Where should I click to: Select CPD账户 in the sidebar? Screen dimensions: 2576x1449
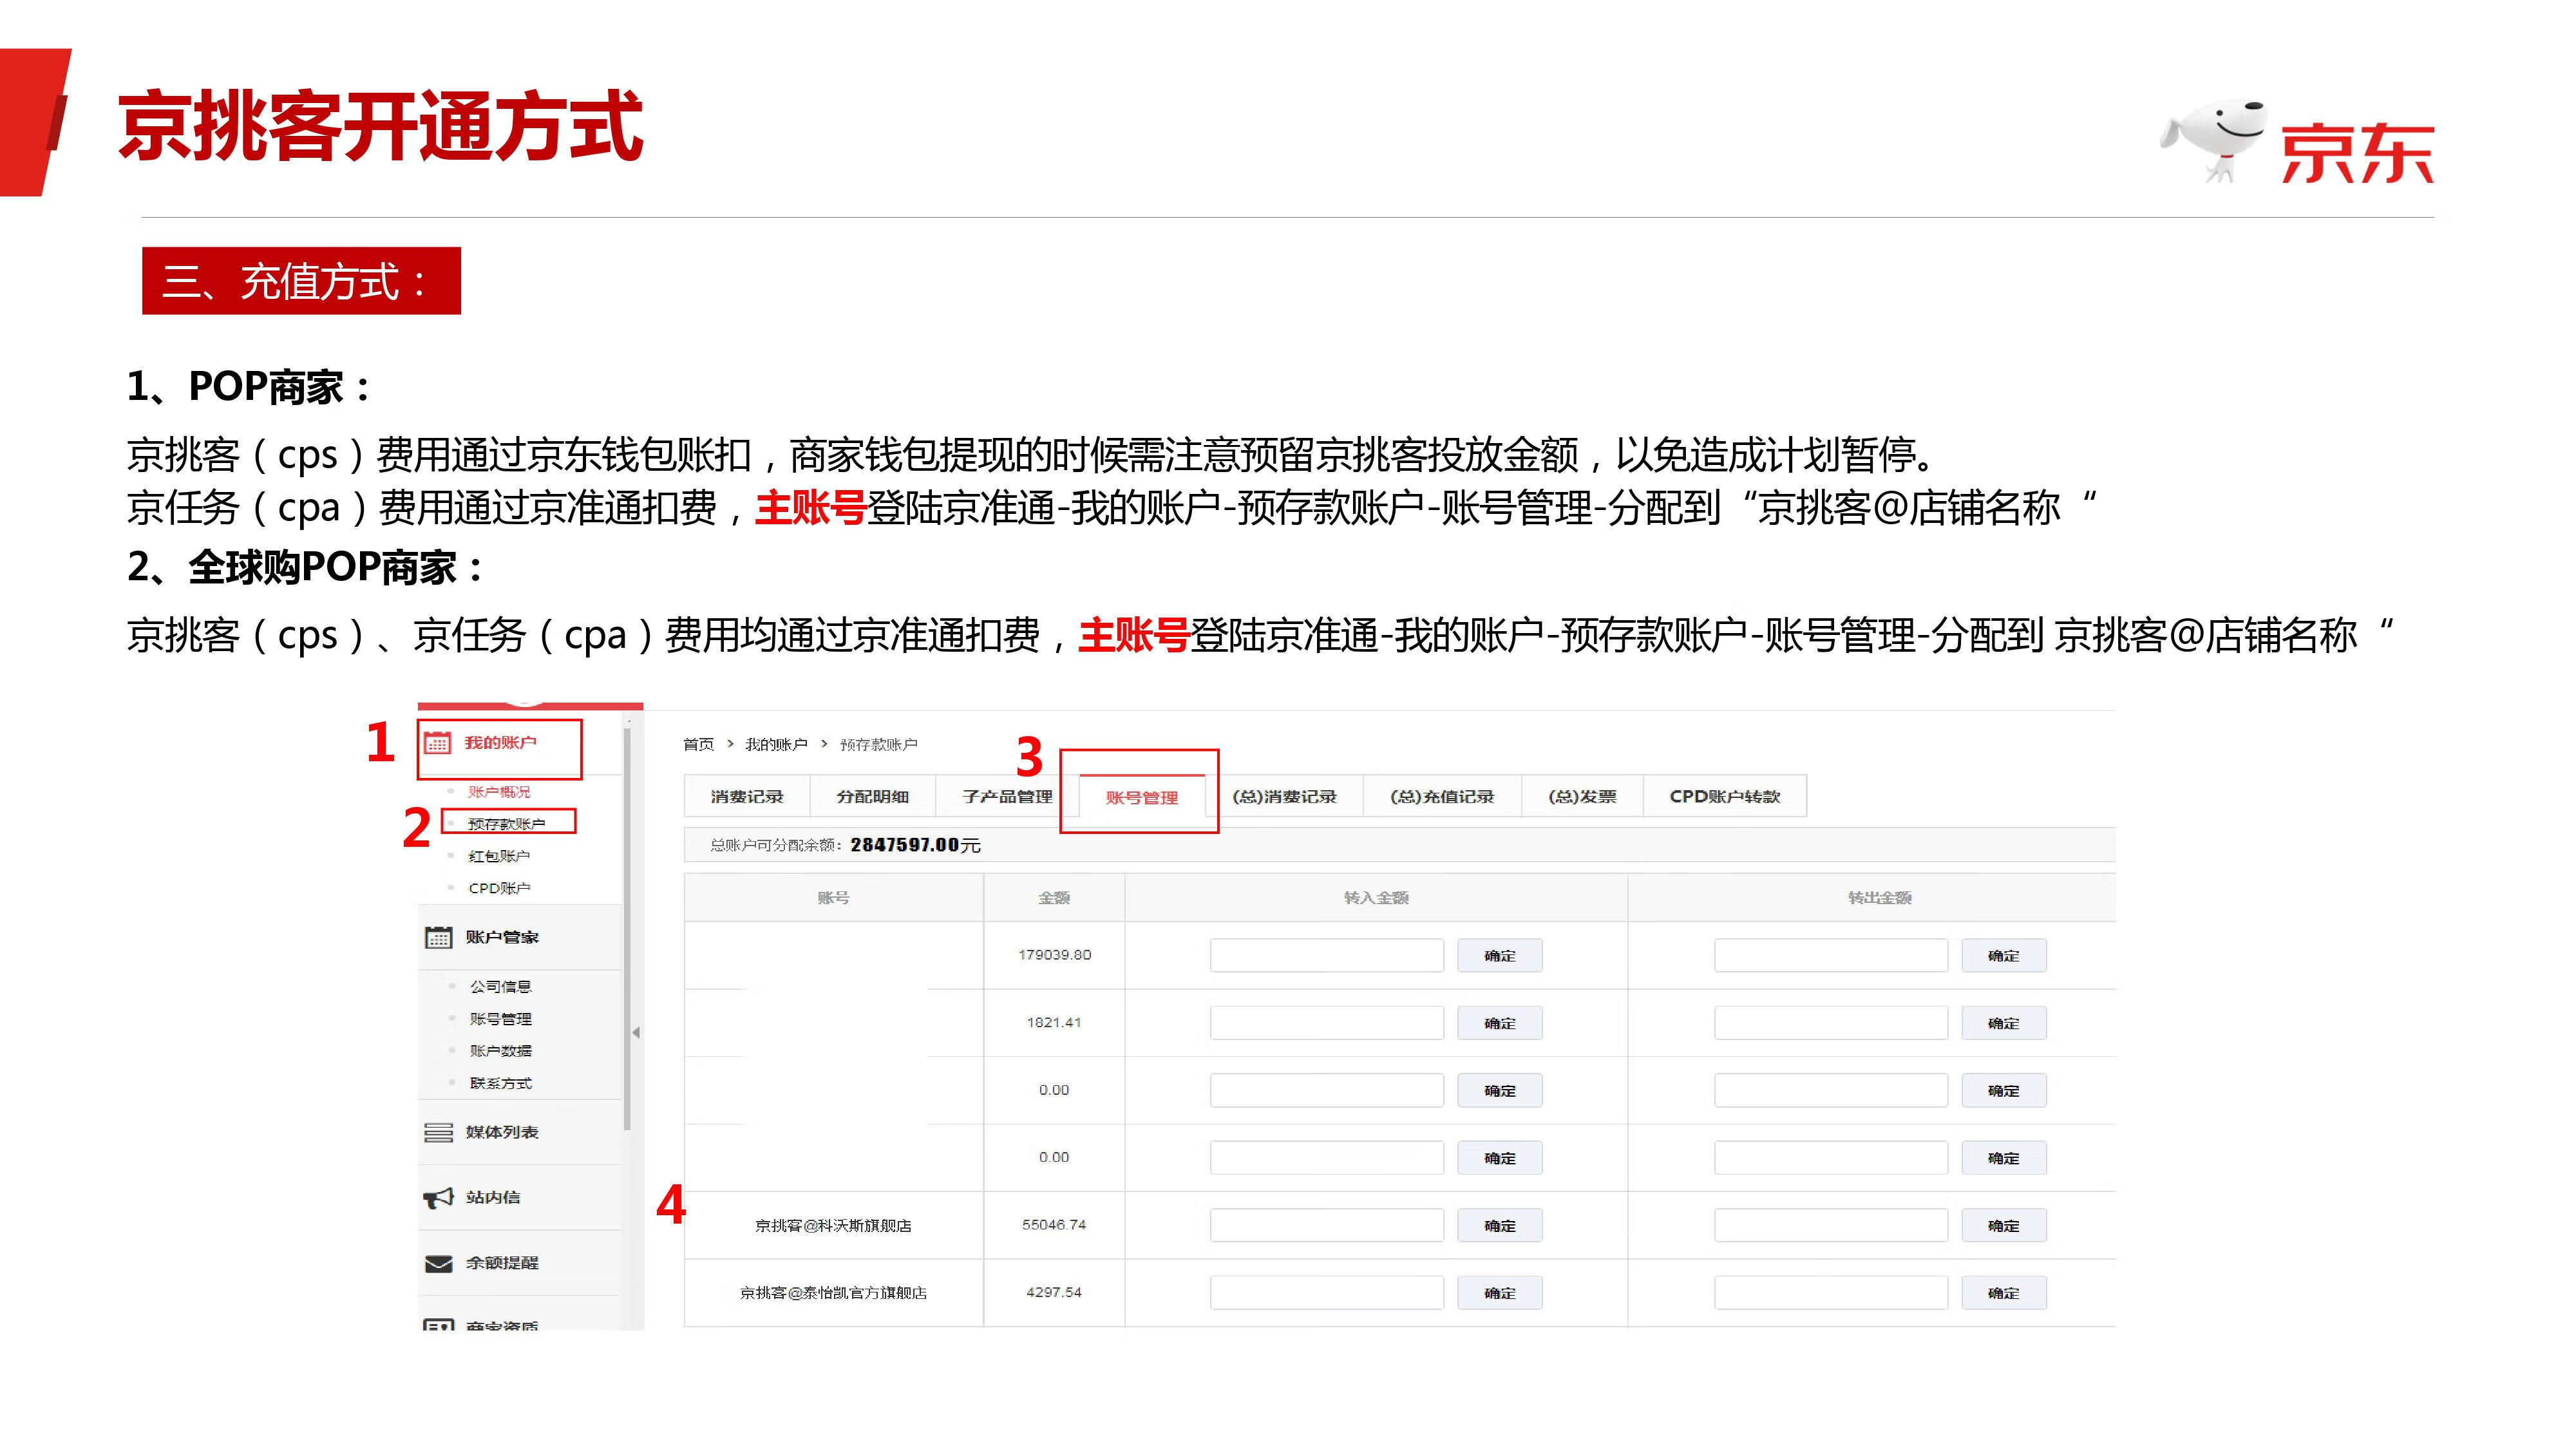click(x=499, y=888)
